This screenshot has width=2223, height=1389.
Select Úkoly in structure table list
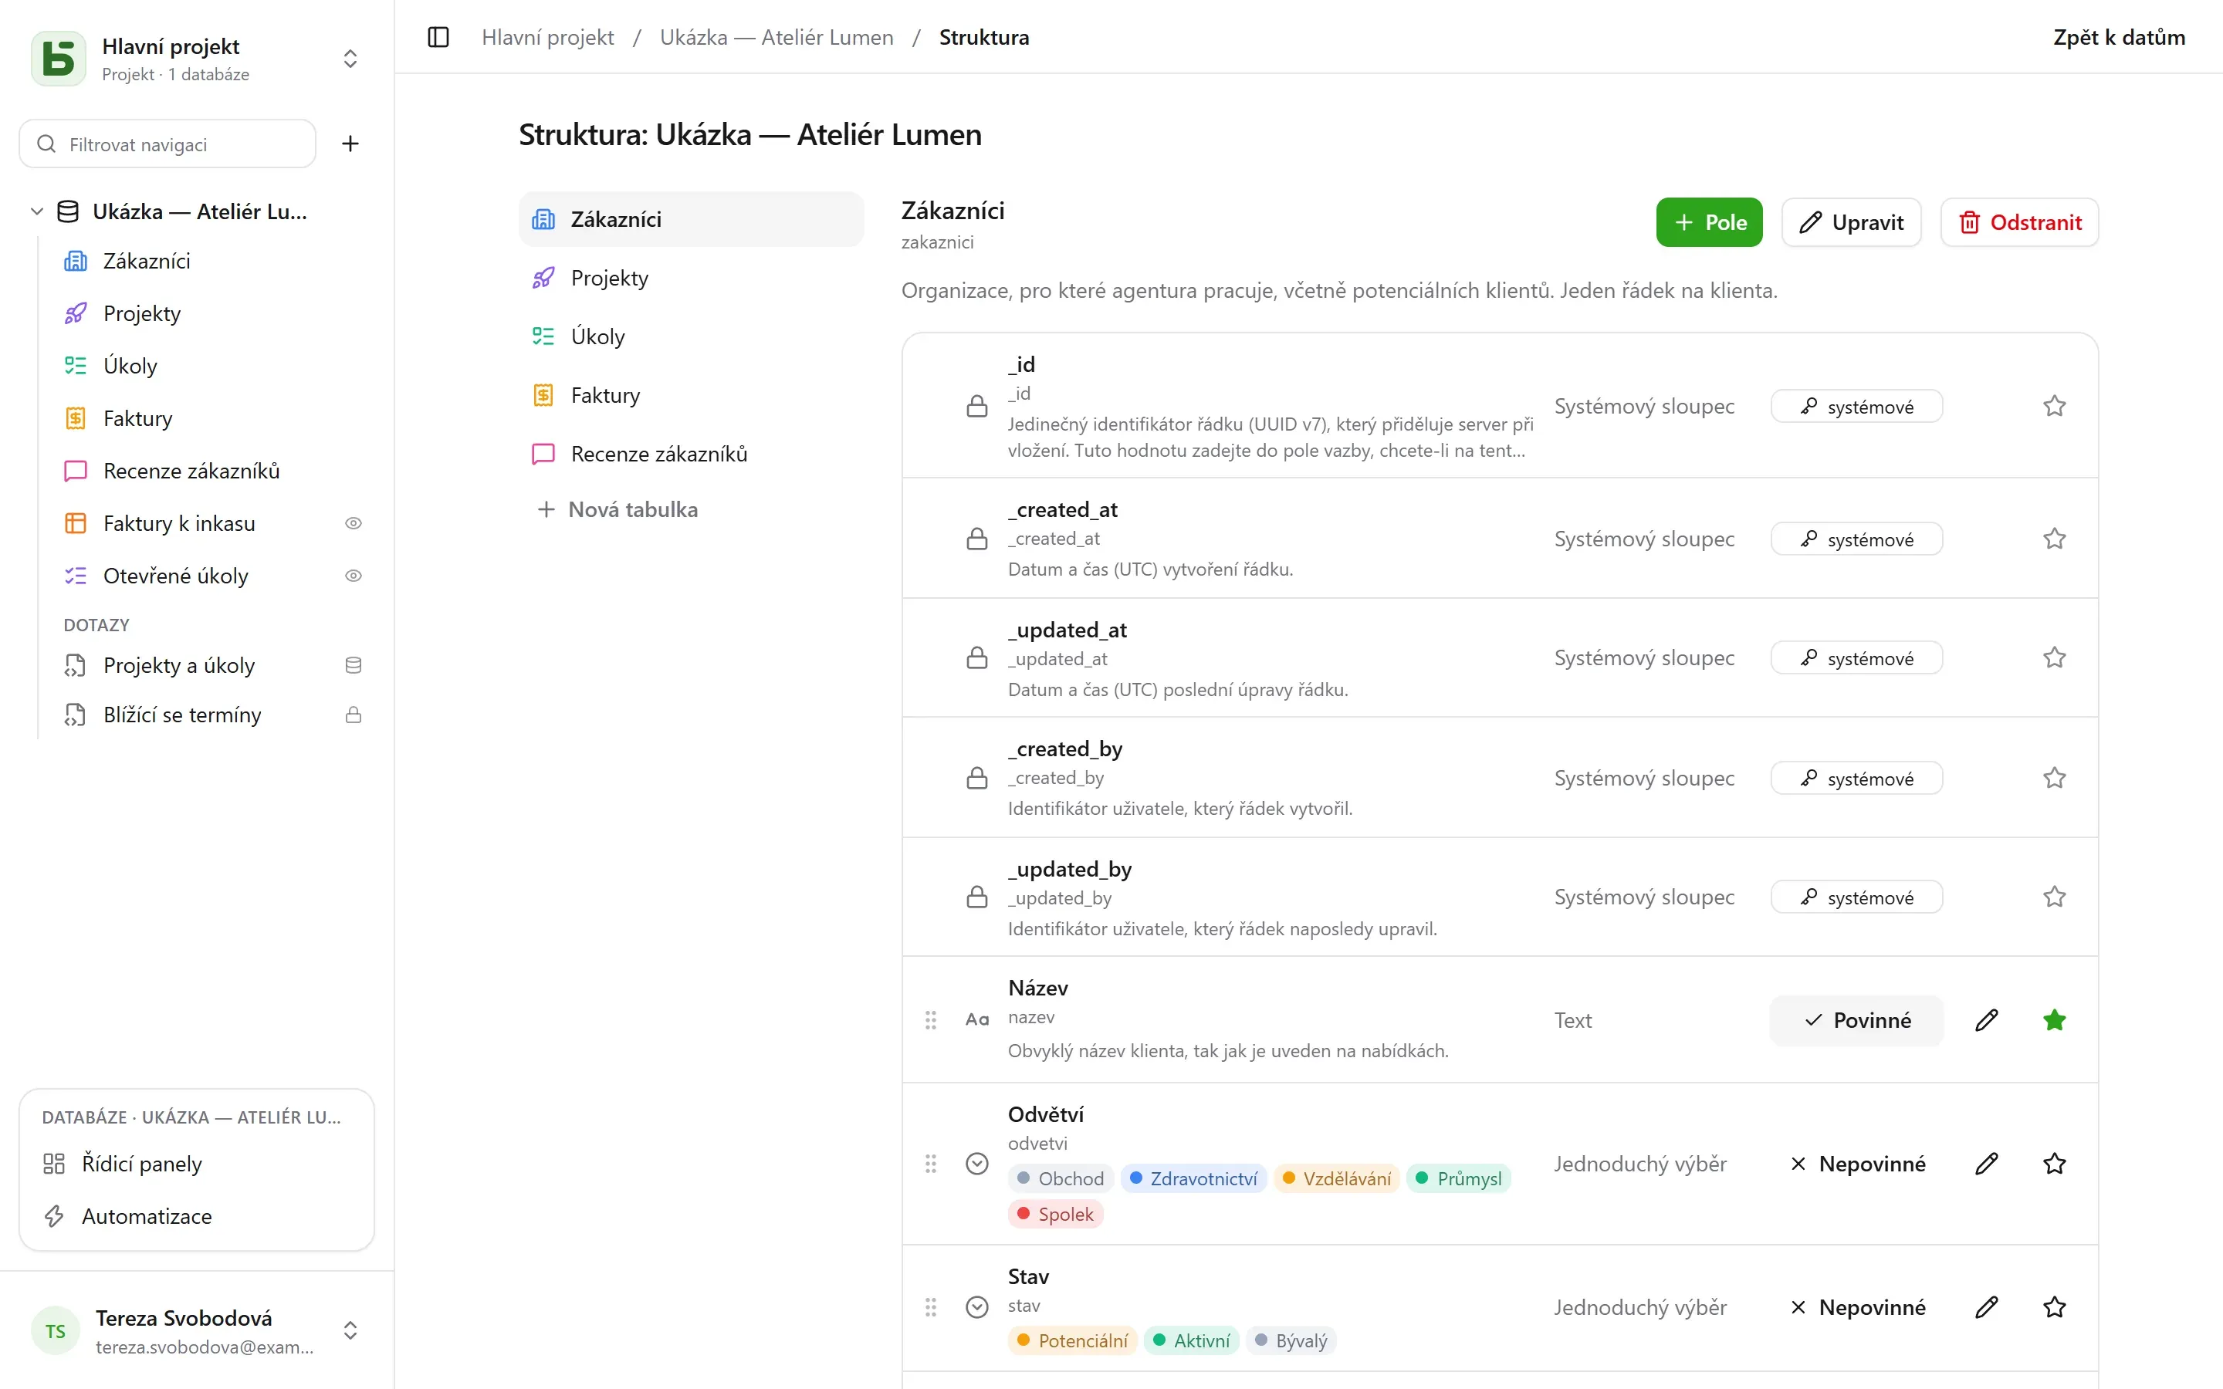pos(691,336)
